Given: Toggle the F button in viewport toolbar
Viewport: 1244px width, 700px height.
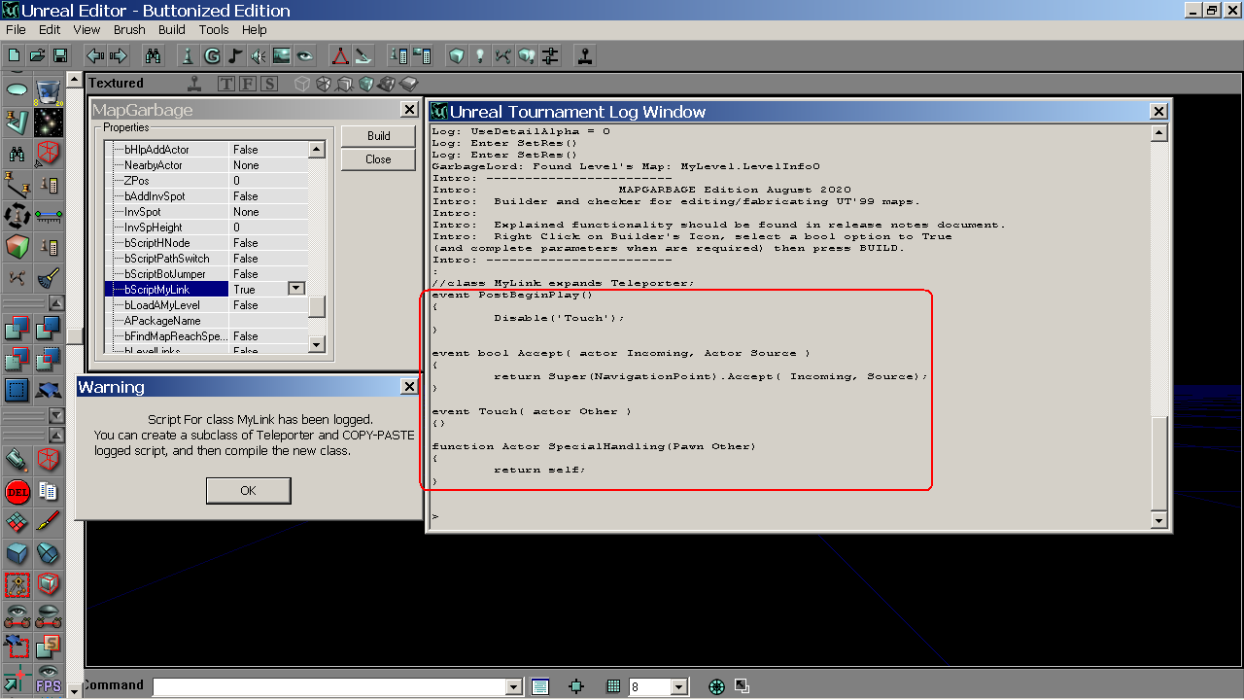Looking at the screenshot, I should [248, 84].
